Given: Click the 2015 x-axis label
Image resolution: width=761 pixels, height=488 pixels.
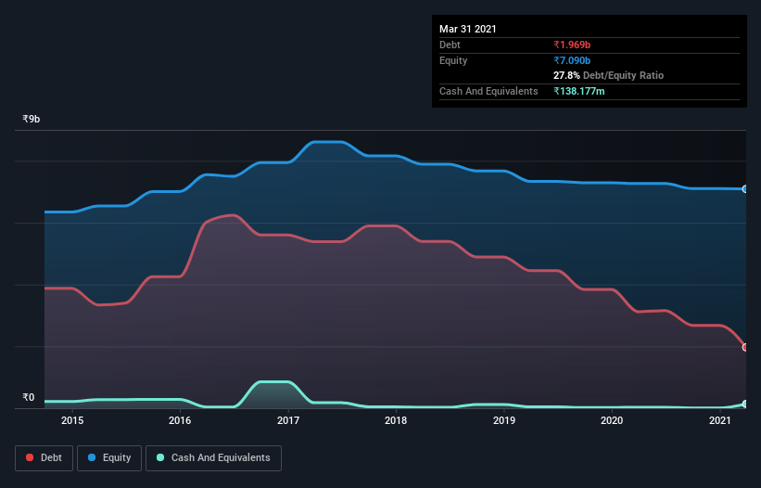Looking at the screenshot, I should (71, 420).
